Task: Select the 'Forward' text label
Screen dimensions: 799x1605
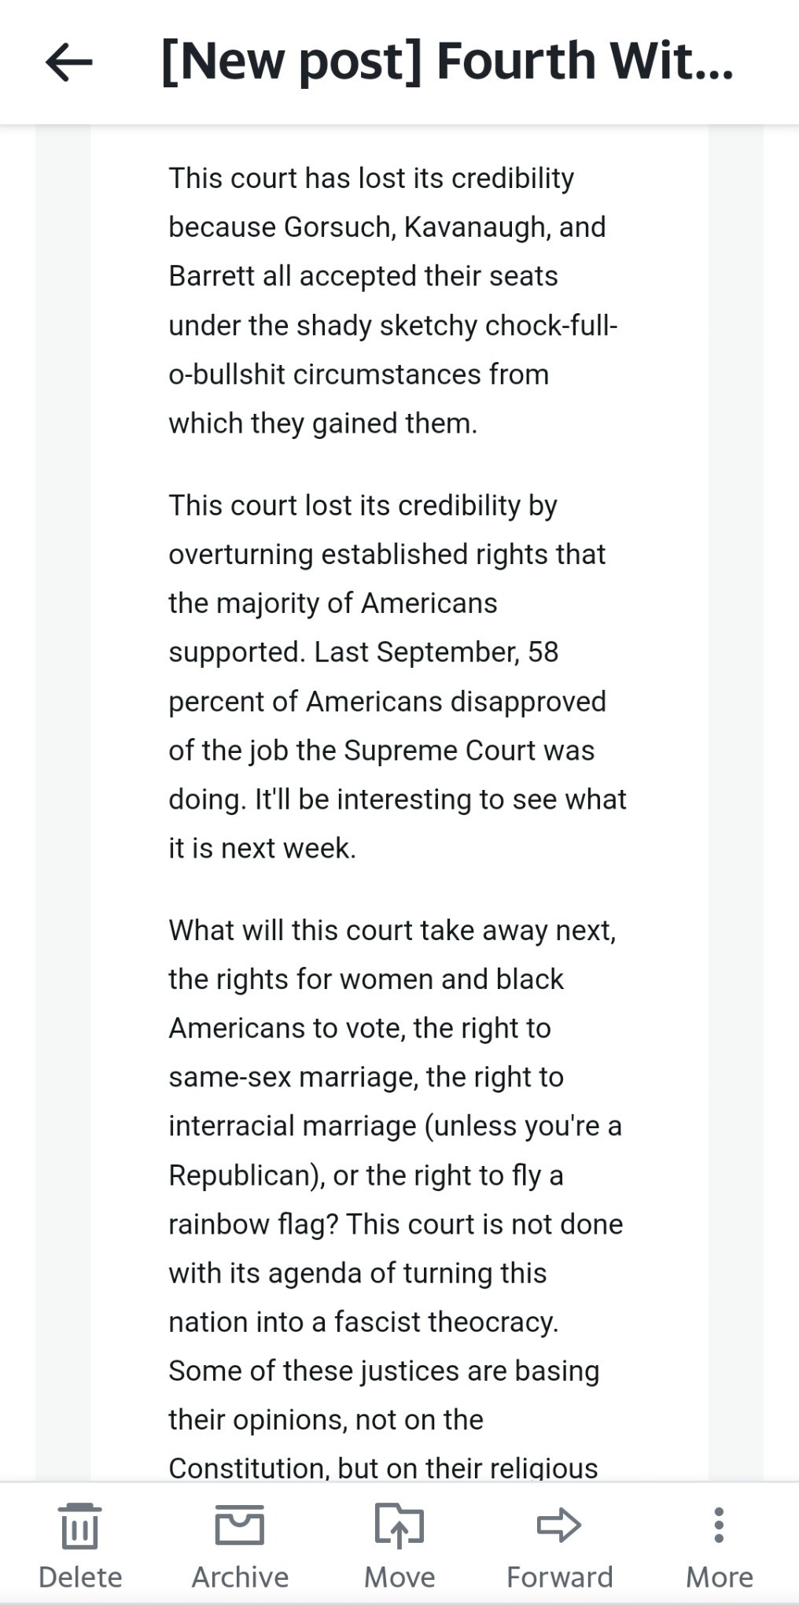Action: (x=559, y=1577)
